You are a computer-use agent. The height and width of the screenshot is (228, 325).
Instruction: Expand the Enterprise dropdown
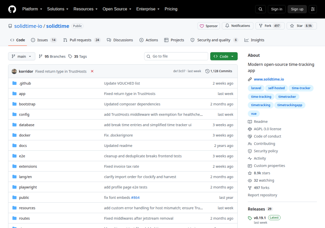click(x=148, y=9)
